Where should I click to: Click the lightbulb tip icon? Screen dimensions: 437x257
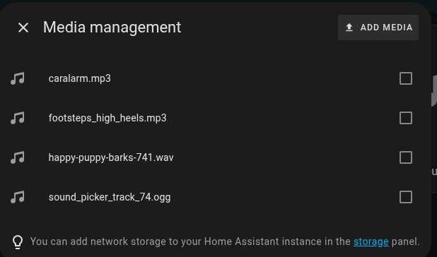[18, 242]
